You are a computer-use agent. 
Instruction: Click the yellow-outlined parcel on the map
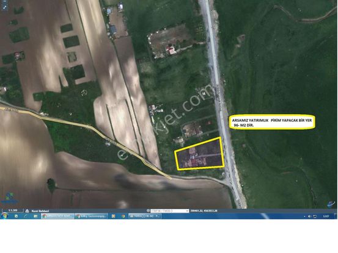point(199,153)
